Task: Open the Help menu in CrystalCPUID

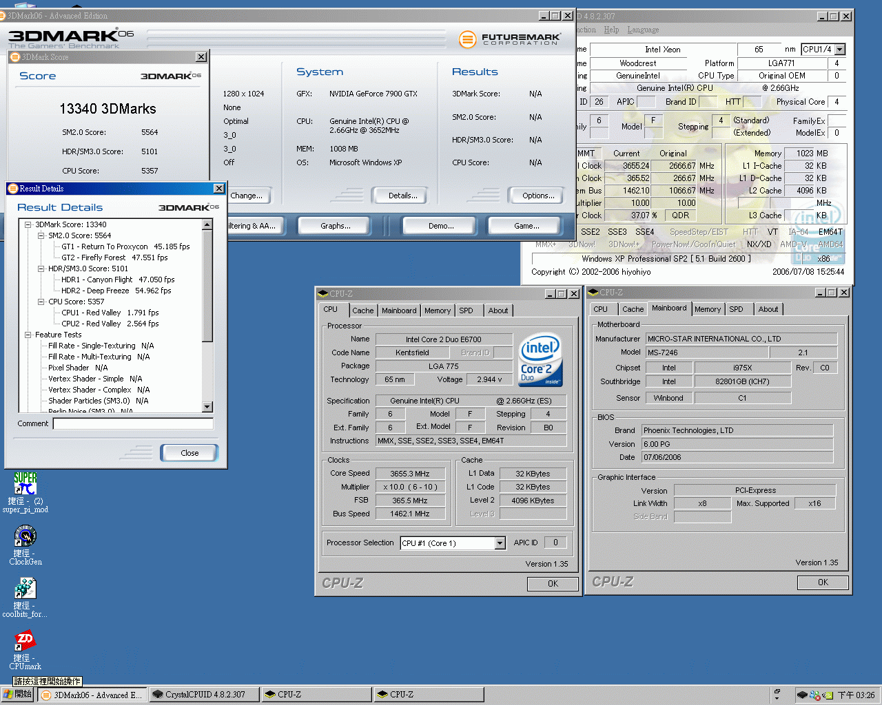Action: point(611,30)
